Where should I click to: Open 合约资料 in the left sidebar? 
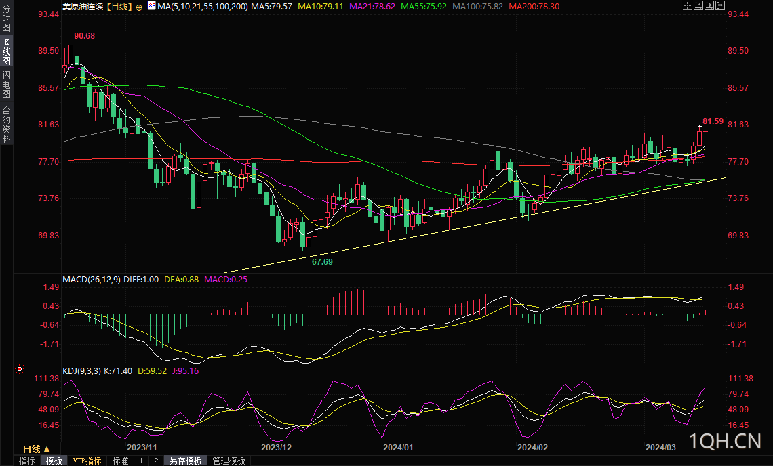coord(6,124)
